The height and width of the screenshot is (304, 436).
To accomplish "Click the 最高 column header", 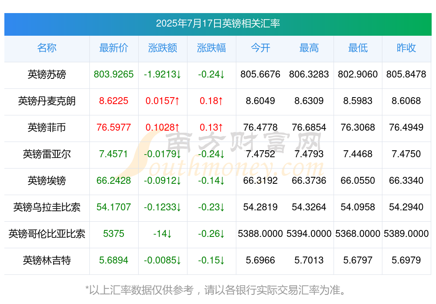I will 309,48.
